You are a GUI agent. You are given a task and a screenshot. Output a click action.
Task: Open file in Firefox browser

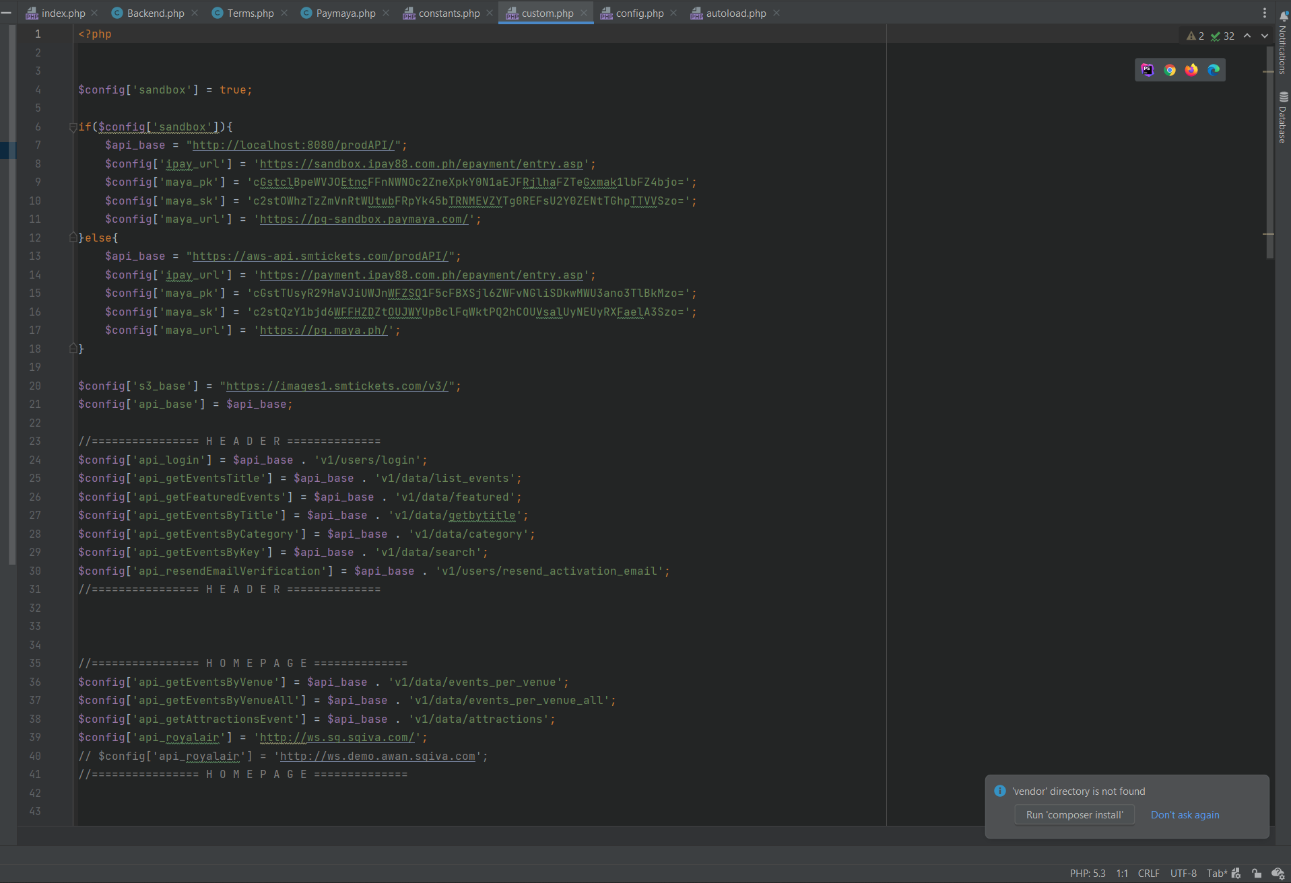(1191, 70)
